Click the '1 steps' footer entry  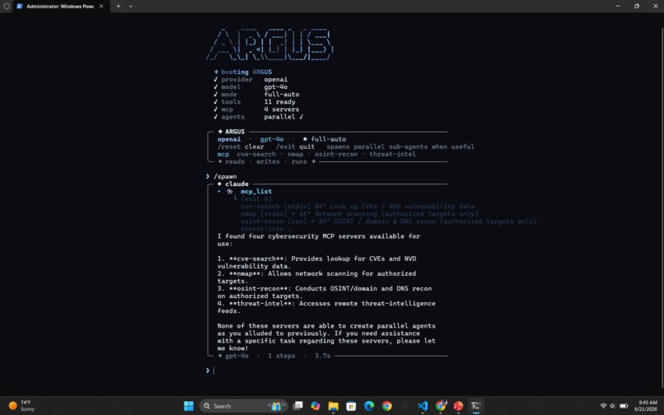(281, 357)
